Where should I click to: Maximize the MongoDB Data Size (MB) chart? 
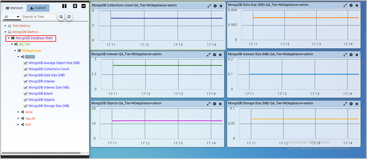coord(345,5)
